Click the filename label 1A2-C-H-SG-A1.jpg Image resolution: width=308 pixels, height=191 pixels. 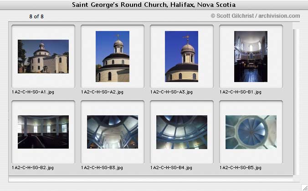click(x=33, y=92)
